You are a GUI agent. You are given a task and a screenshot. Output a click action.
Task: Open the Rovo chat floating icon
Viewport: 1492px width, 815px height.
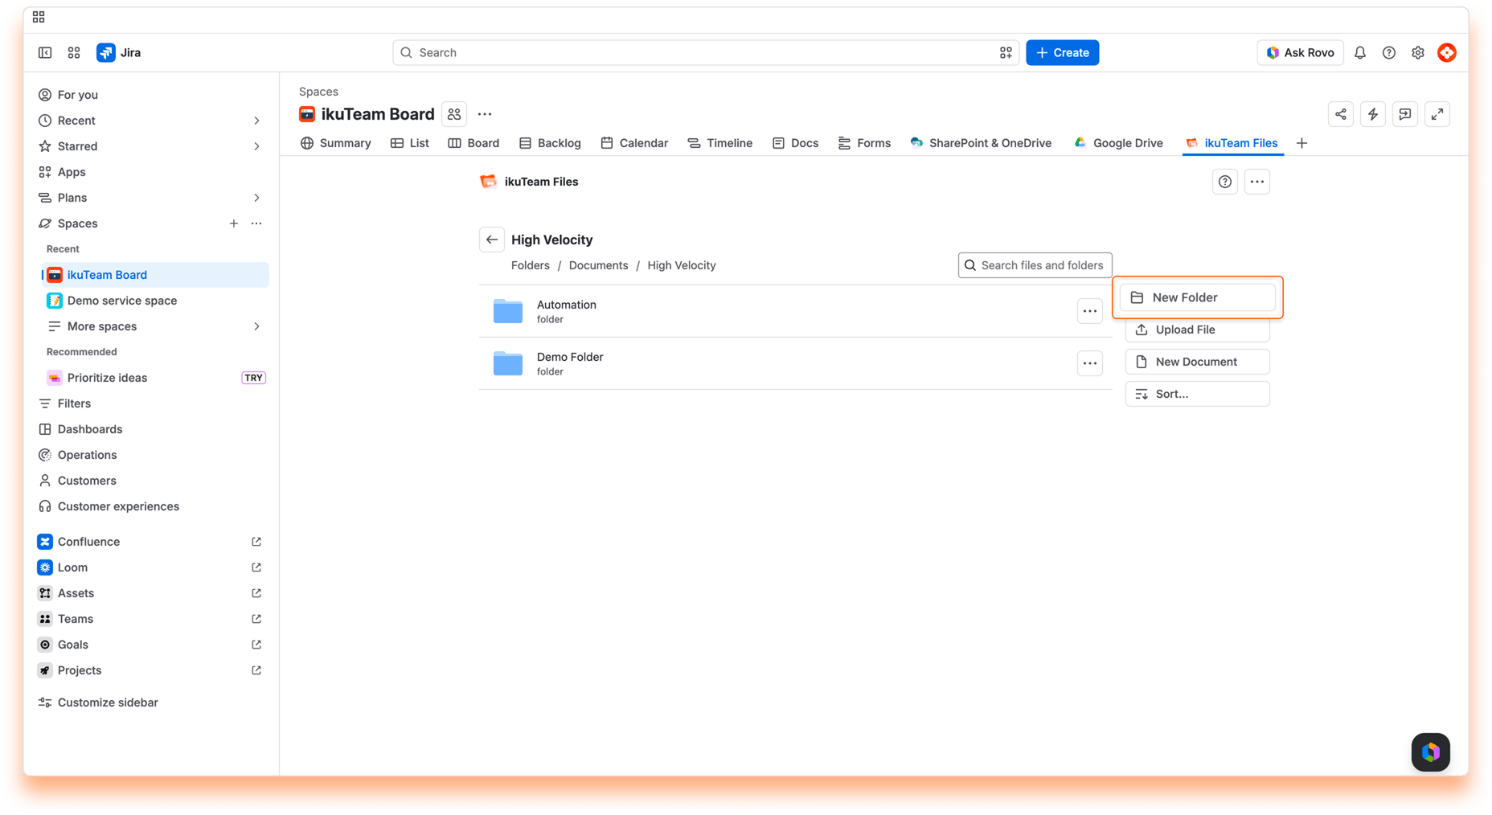coord(1431,752)
